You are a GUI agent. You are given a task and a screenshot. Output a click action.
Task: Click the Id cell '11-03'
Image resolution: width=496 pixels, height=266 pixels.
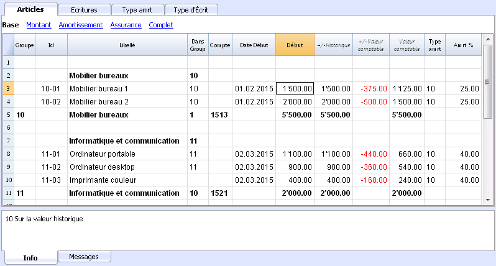pyautogui.click(x=51, y=180)
